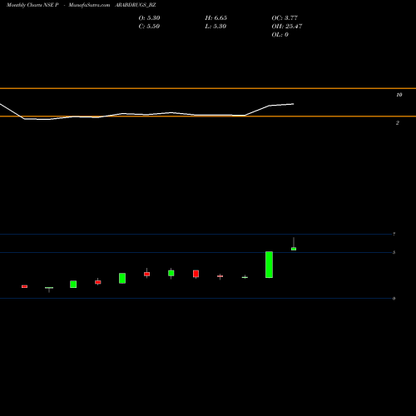The width and height of the screenshot is (416, 416).
Task: Click the price axis label 5
Action: point(394,252)
